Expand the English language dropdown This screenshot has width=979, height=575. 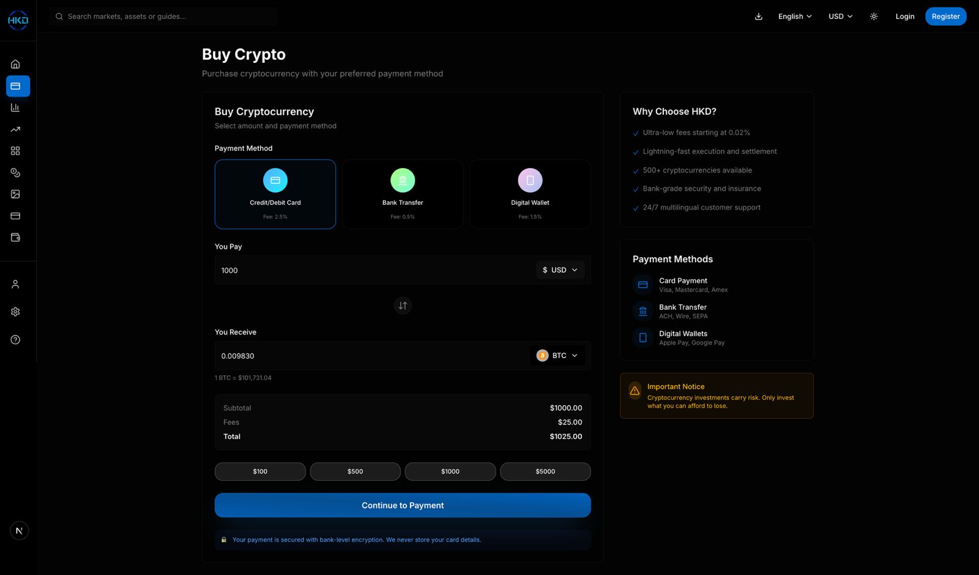tap(795, 16)
